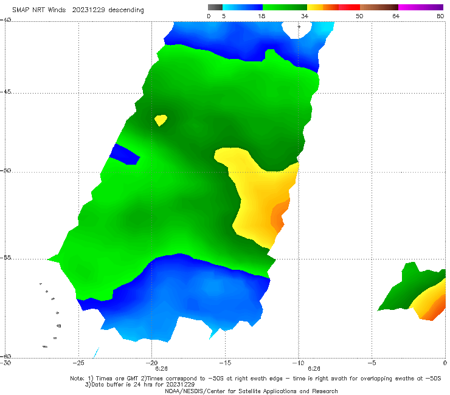450x395 pixels.
Task: Select the yellow-orange segment of the color bar
Action: coord(323,7)
